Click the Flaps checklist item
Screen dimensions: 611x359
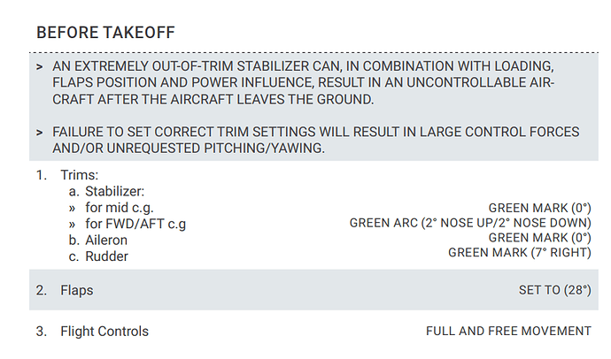pos(76,290)
